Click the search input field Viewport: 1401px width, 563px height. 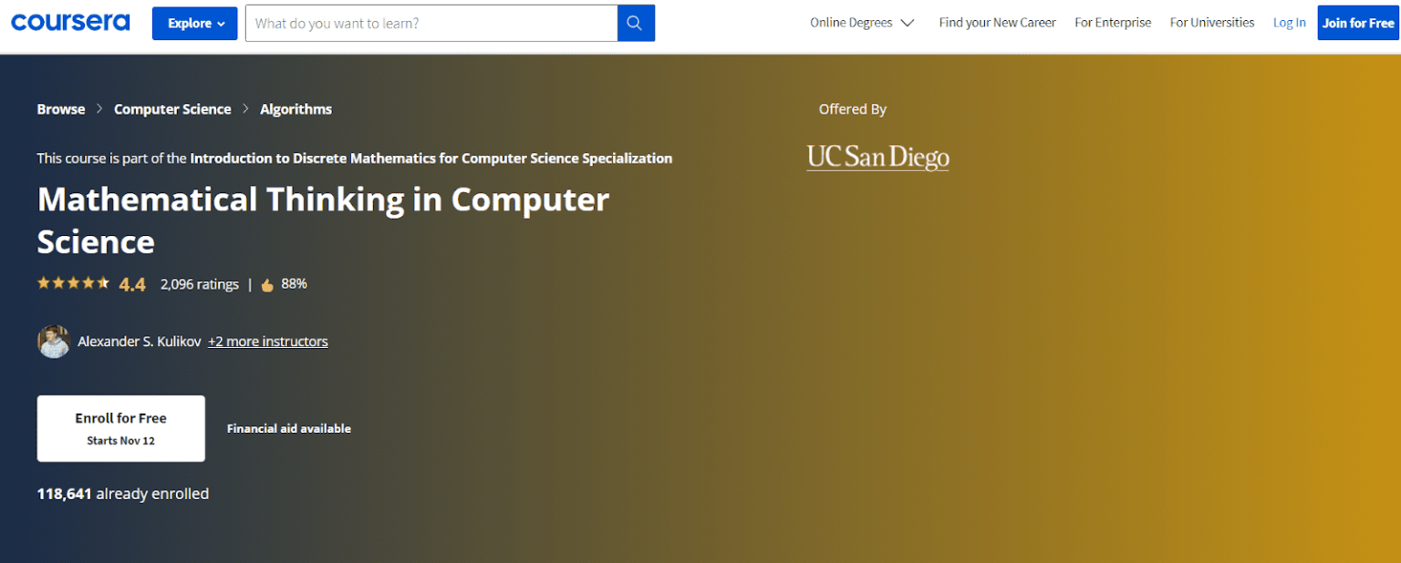pos(431,23)
